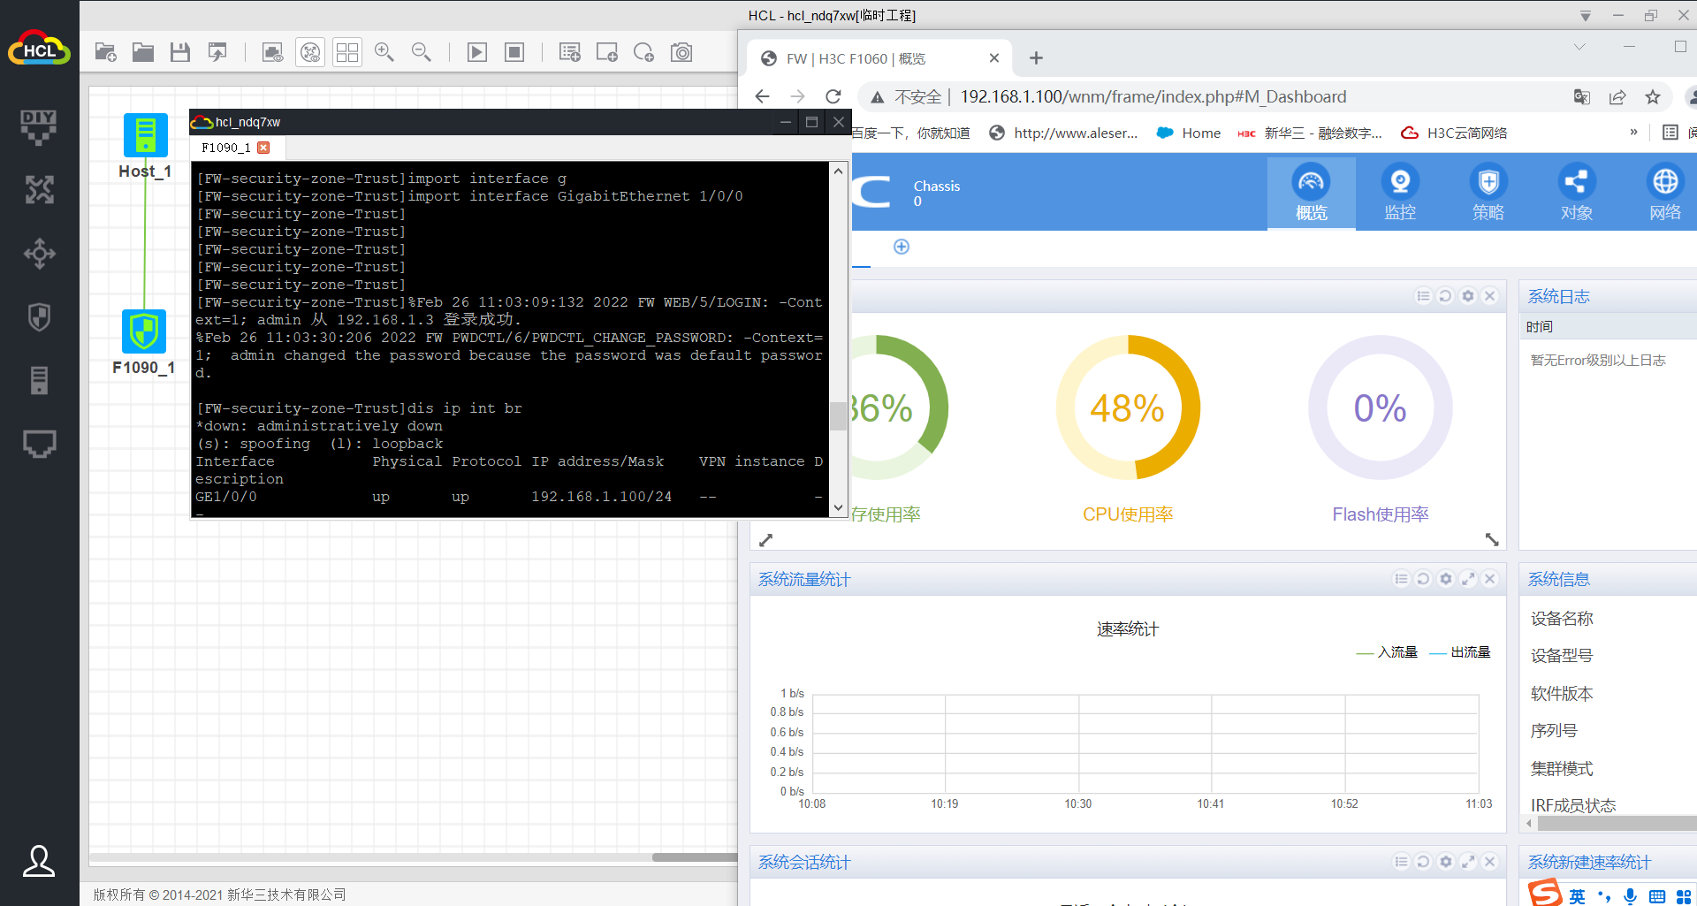This screenshot has width=1697, height=906.
Task: Reload the firewall dashboard page
Action: (x=833, y=96)
